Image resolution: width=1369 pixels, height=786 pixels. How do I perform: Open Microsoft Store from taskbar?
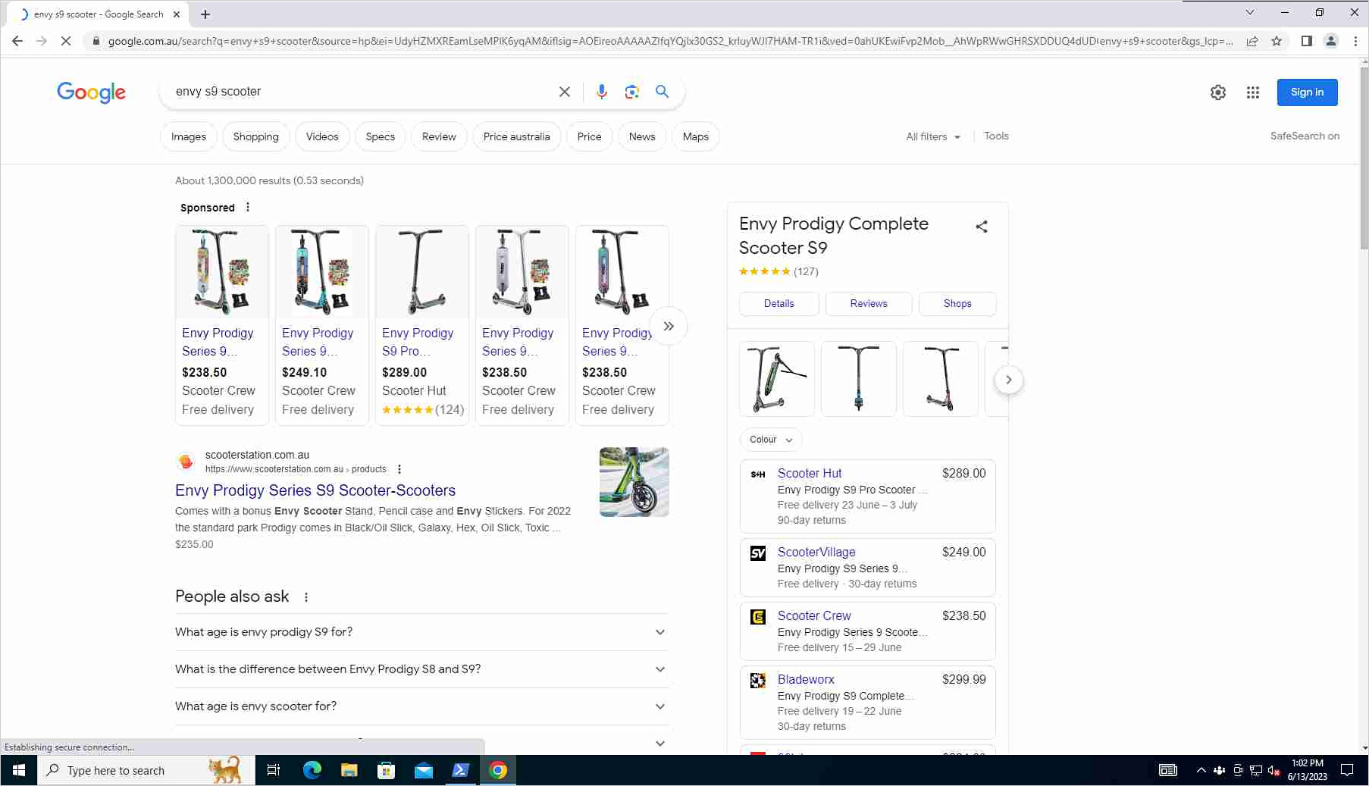[x=386, y=770]
